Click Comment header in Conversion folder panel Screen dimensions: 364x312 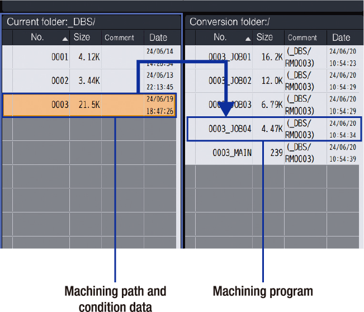pos(305,37)
